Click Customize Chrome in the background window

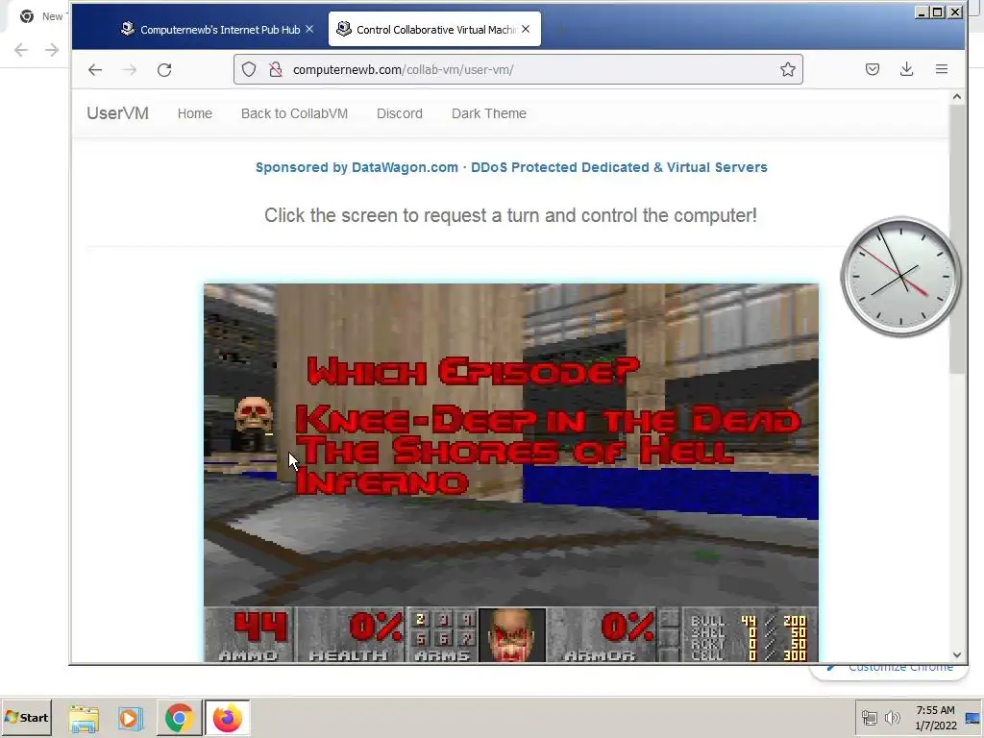[891, 668]
